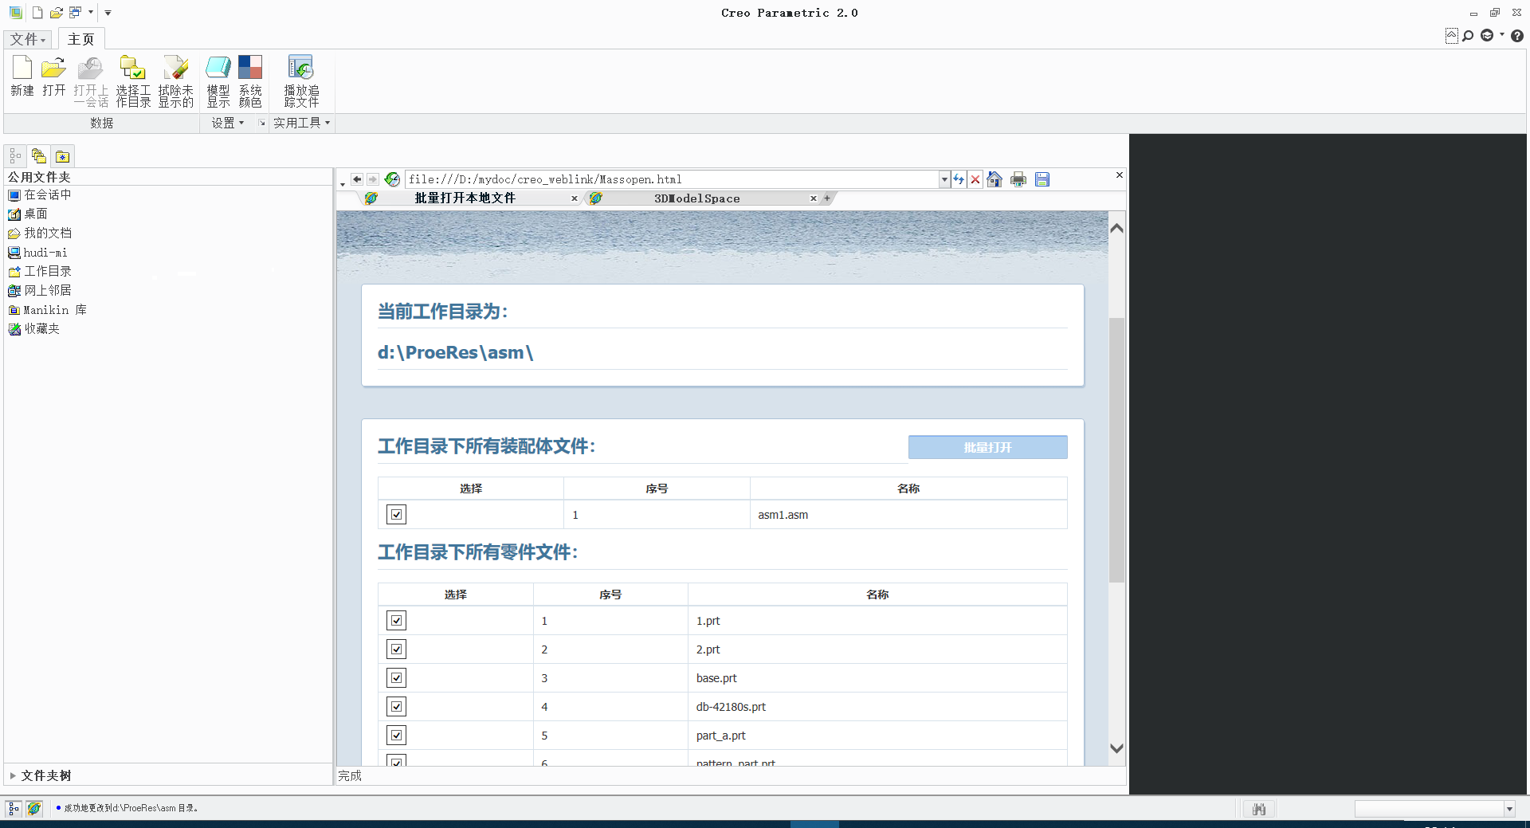Switch to the 3DModelSpace browser tab
The width and height of the screenshot is (1530, 828).
(697, 198)
